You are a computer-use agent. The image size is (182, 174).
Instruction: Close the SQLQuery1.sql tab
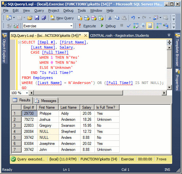pos(86,35)
